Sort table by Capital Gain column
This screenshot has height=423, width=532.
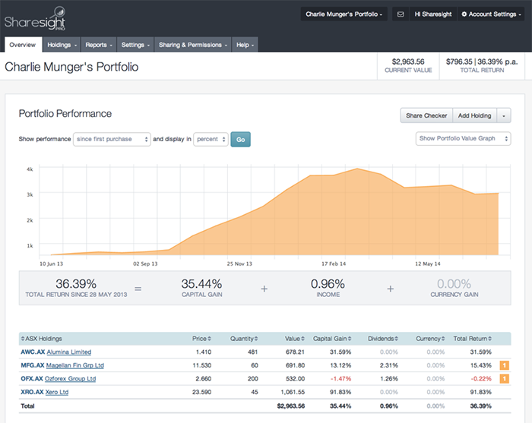coord(332,339)
